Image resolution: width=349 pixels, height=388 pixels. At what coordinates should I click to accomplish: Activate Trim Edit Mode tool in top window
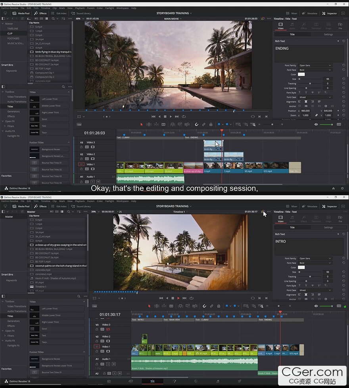click(x=149, y=125)
